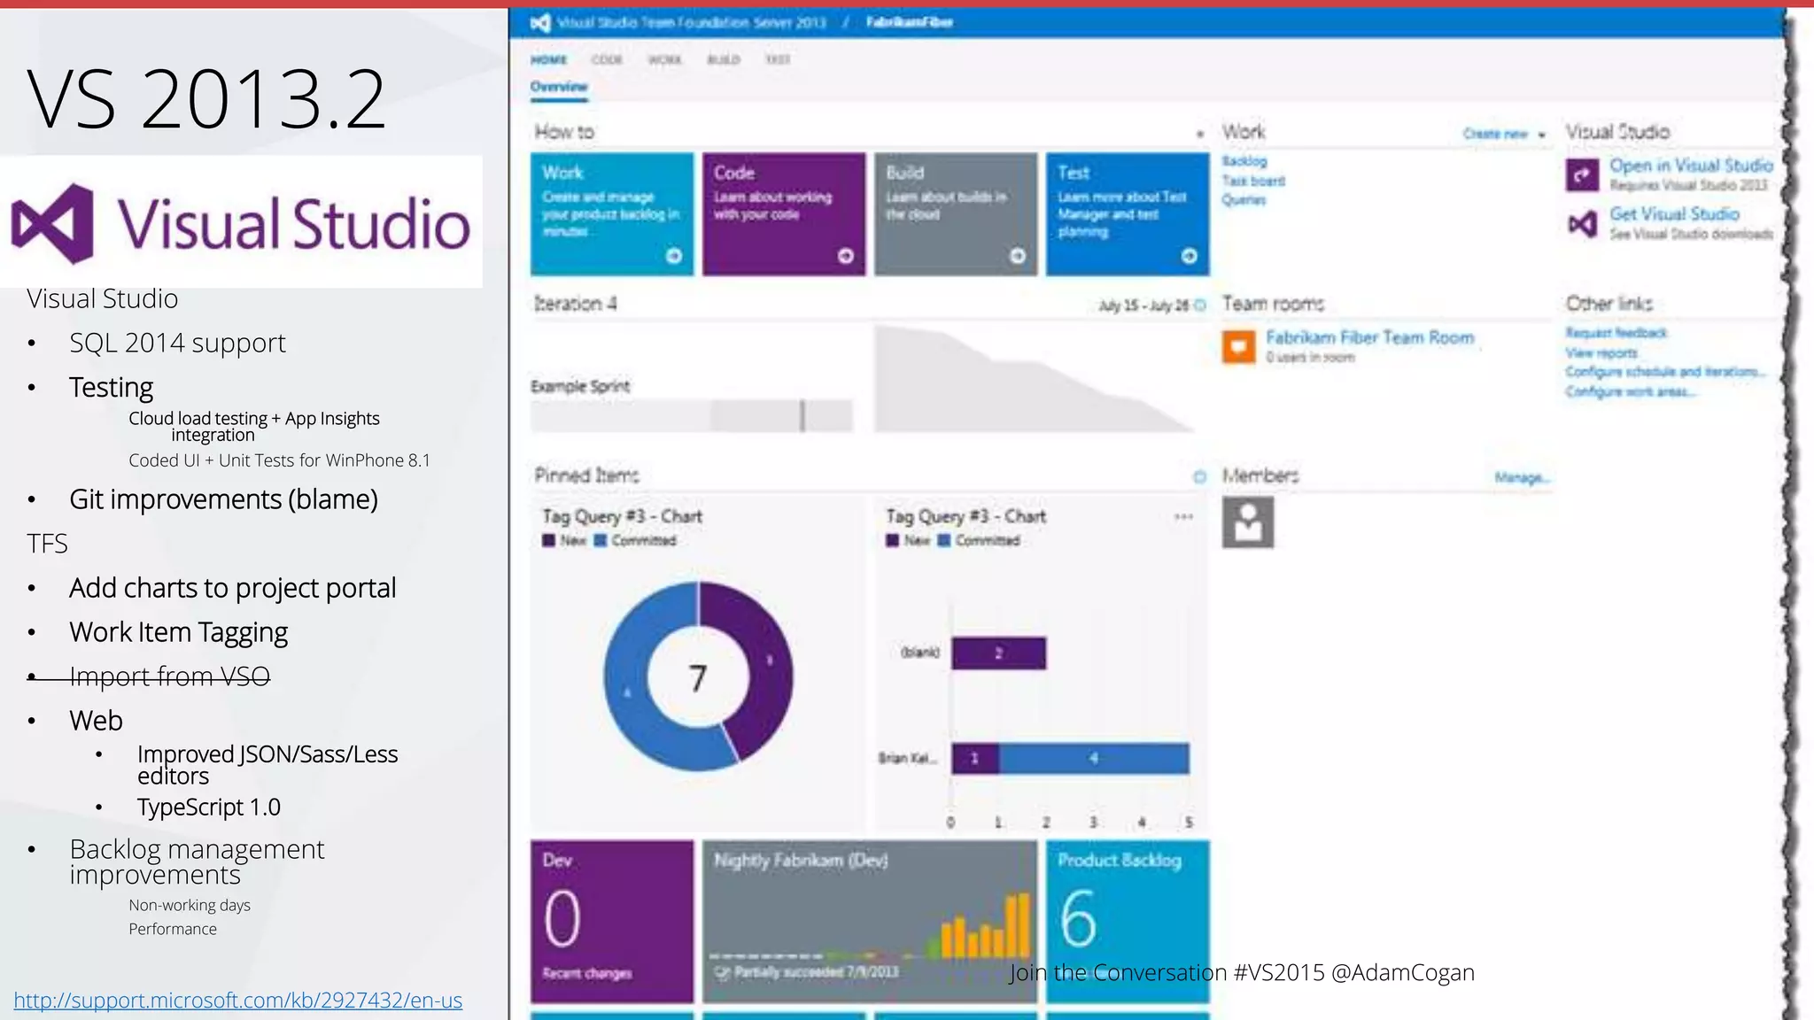Click the Get Visual Studio logo icon
This screenshot has width=1814, height=1020.
pyautogui.click(x=1582, y=223)
